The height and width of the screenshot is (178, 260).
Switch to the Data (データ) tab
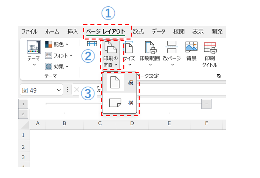[x=159, y=32]
